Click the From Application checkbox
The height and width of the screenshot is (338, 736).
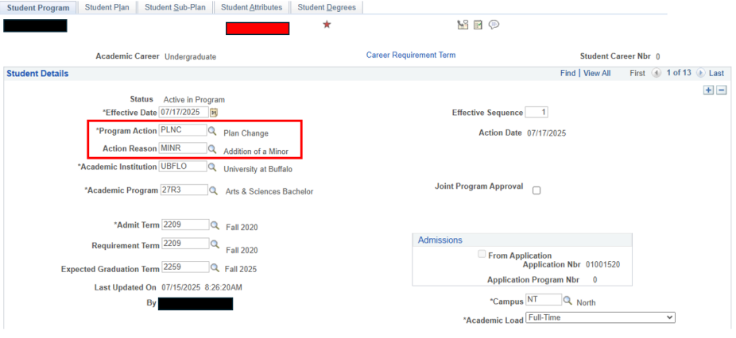tap(481, 255)
